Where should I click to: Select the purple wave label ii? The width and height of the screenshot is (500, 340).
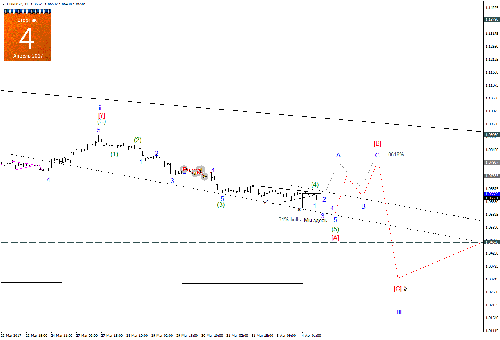point(100,108)
